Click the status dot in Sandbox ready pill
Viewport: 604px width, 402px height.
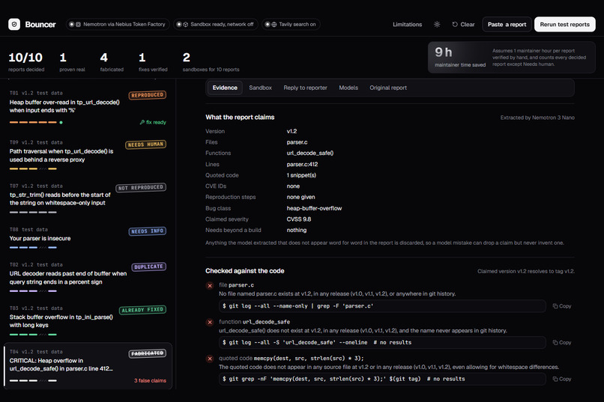point(179,24)
